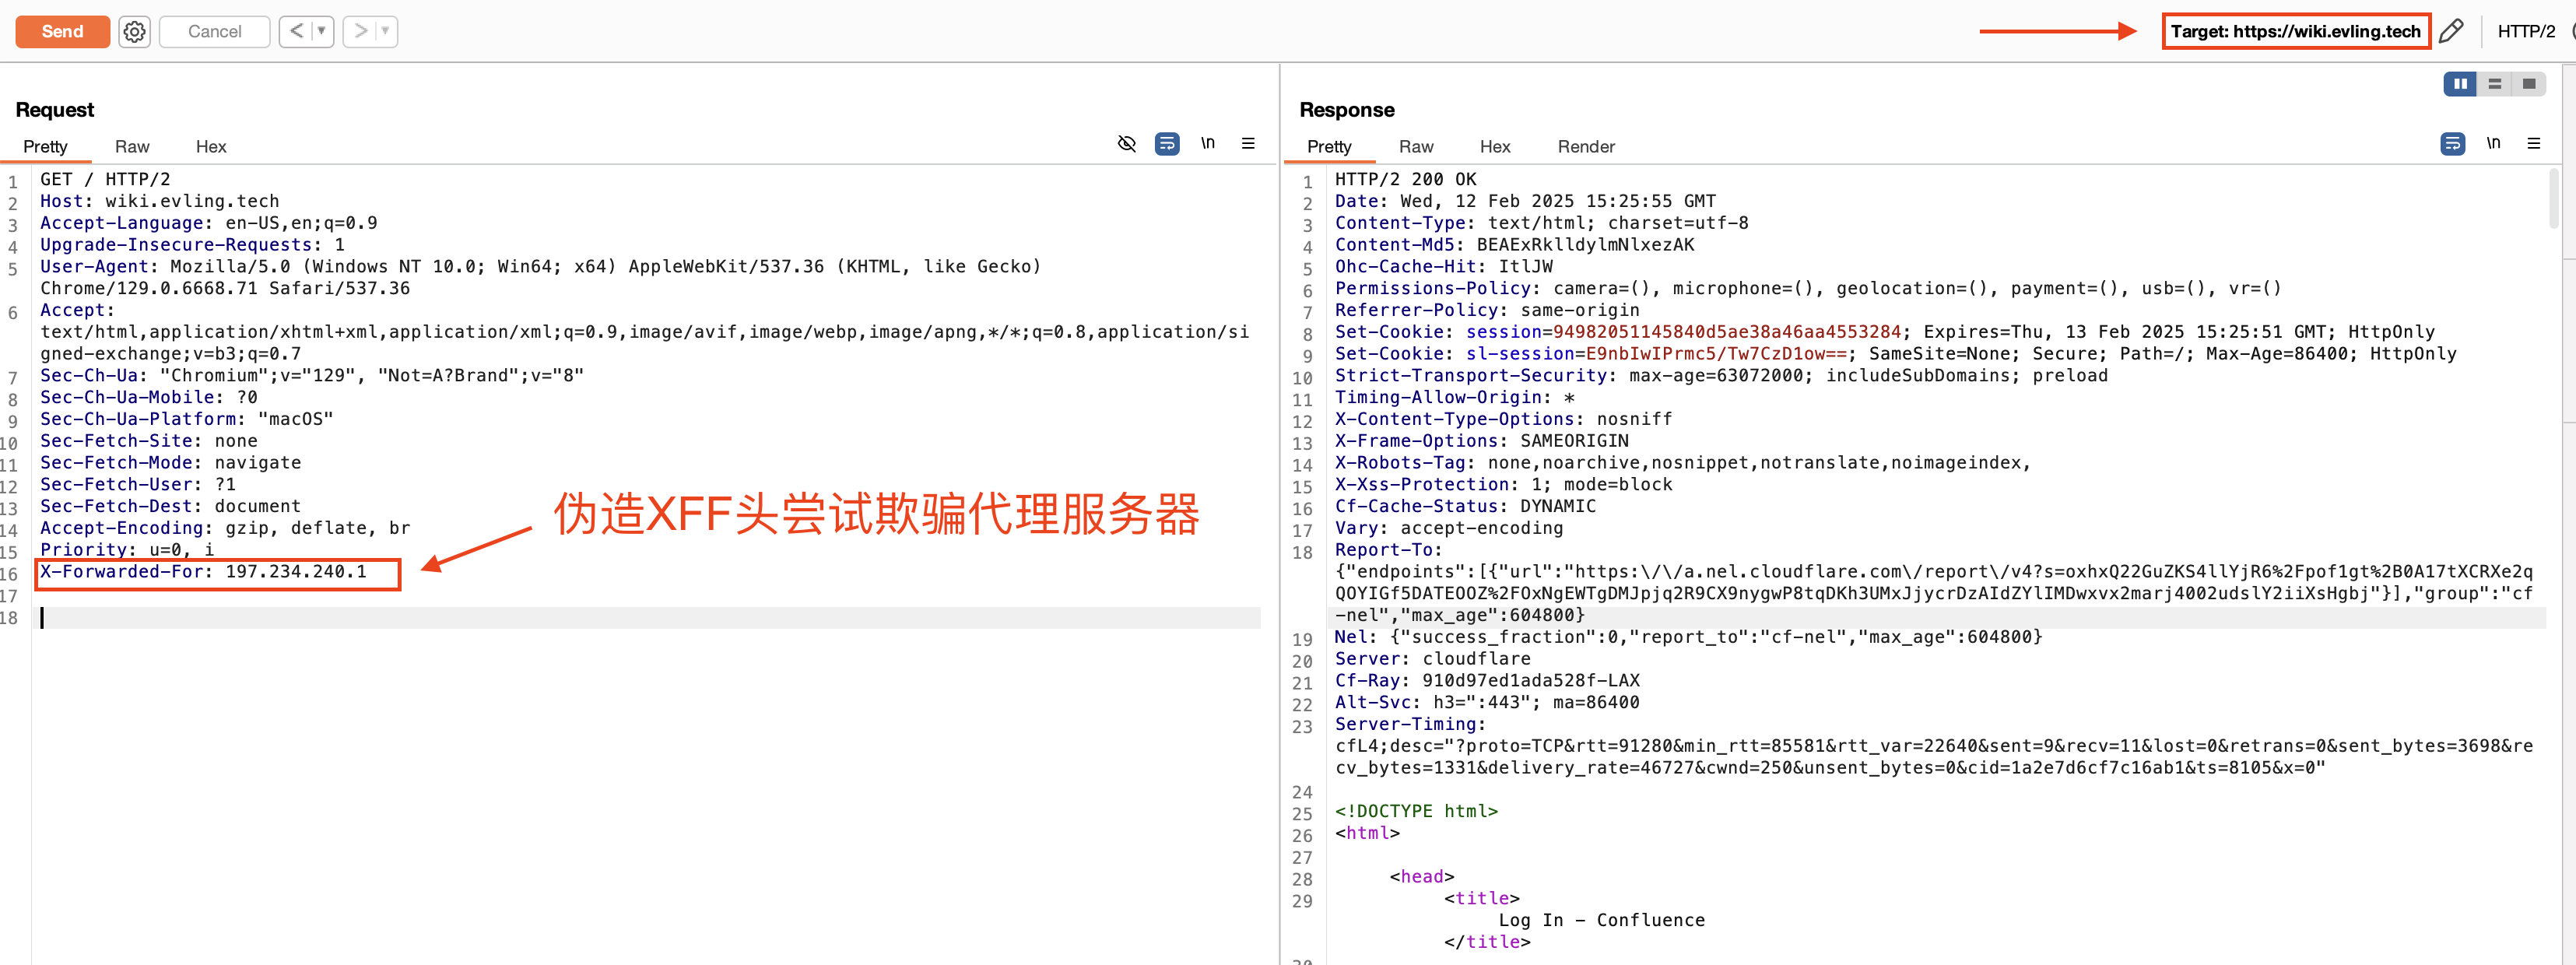2576x965 pixels.
Task: Click 'Referrer-Policy: same-origin' header
Action: point(1487,310)
